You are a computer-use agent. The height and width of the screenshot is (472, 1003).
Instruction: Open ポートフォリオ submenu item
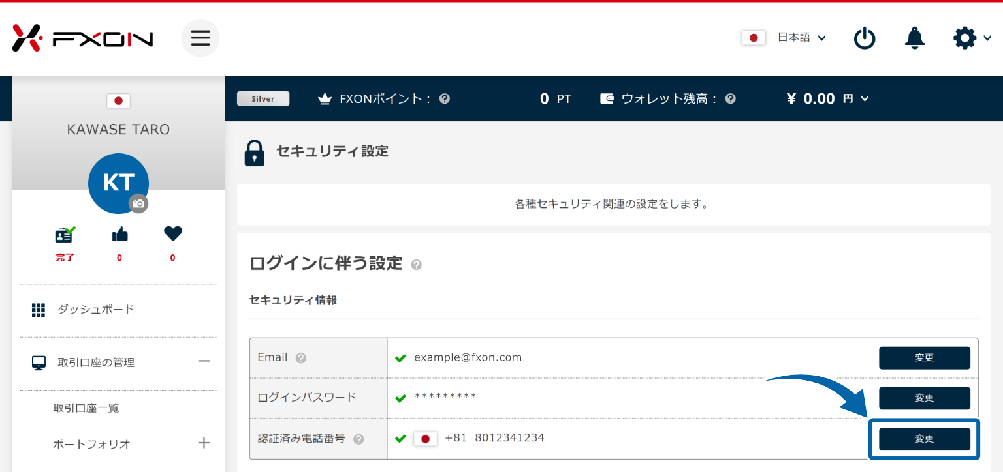pos(91,445)
